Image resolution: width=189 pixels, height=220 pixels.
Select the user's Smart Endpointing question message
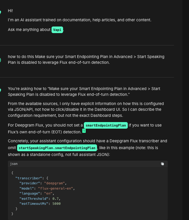[x=86, y=59]
